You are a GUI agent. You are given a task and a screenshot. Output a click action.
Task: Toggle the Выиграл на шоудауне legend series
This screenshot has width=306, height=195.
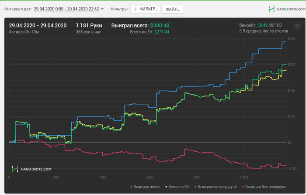pos(216,187)
